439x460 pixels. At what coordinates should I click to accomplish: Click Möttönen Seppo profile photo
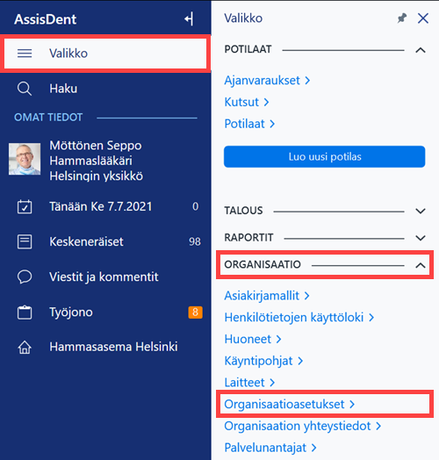(x=25, y=159)
